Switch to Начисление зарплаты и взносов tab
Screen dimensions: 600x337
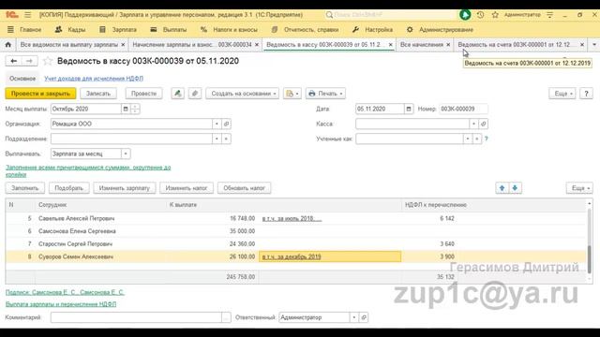(191, 45)
